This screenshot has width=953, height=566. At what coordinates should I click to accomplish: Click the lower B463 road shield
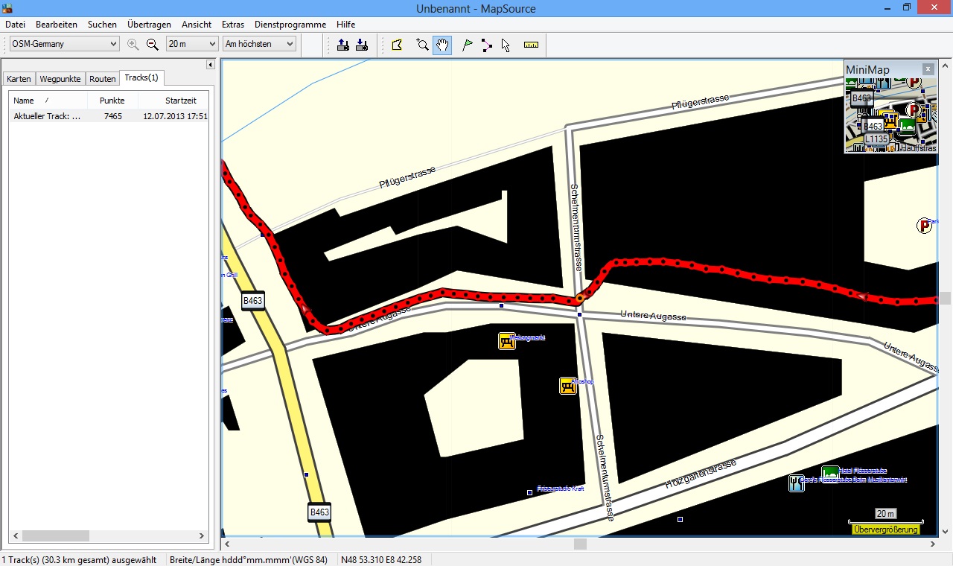(319, 512)
